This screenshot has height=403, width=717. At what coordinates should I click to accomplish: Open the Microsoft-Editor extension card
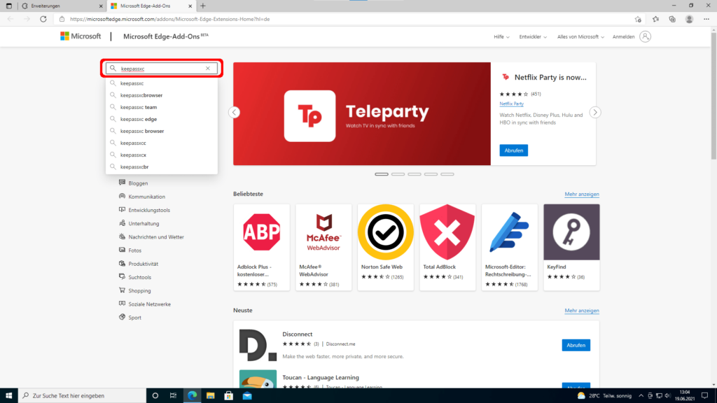(510, 247)
